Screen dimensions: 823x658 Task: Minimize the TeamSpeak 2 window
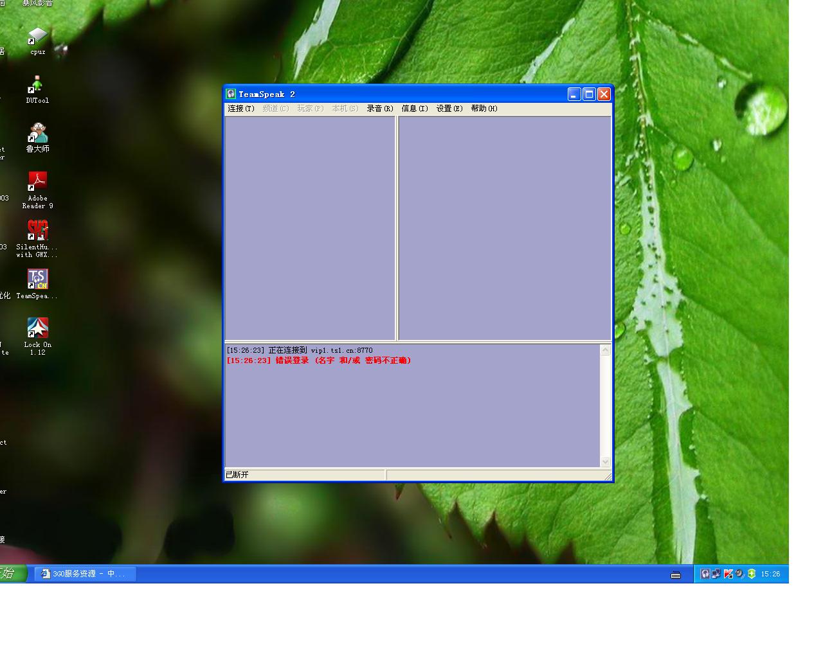click(x=574, y=94)
